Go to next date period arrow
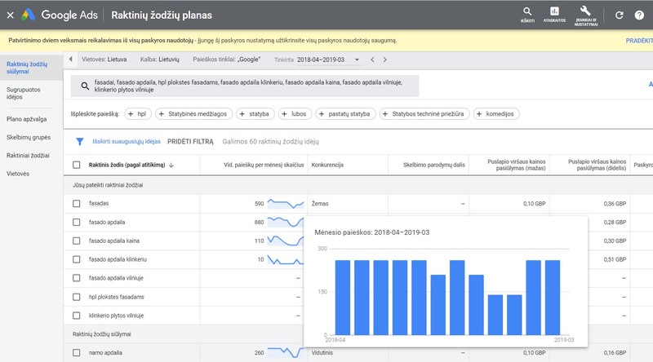This screenshot has width=653, height=362. pyautogui.click(x=384, y=60)
